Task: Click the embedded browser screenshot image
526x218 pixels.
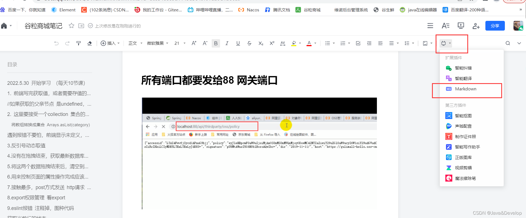Action: pyautogui.click(x=259, y=153)
